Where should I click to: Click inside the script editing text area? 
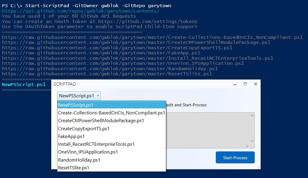coord(210,130)
